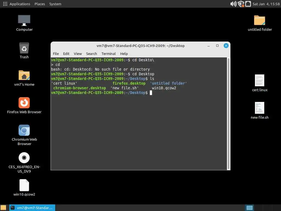Click the terminal vertical scrollbar
The height and width of the screenshot is (211, 281).
point(228,113)
